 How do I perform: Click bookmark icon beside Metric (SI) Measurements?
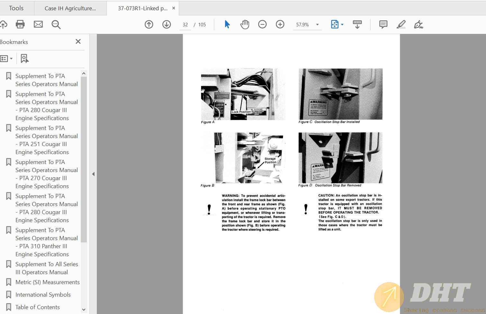pos(9,282)
